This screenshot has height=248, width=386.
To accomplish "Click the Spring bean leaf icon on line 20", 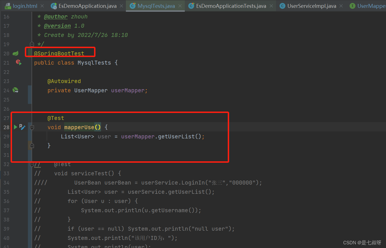I will 16,53.
